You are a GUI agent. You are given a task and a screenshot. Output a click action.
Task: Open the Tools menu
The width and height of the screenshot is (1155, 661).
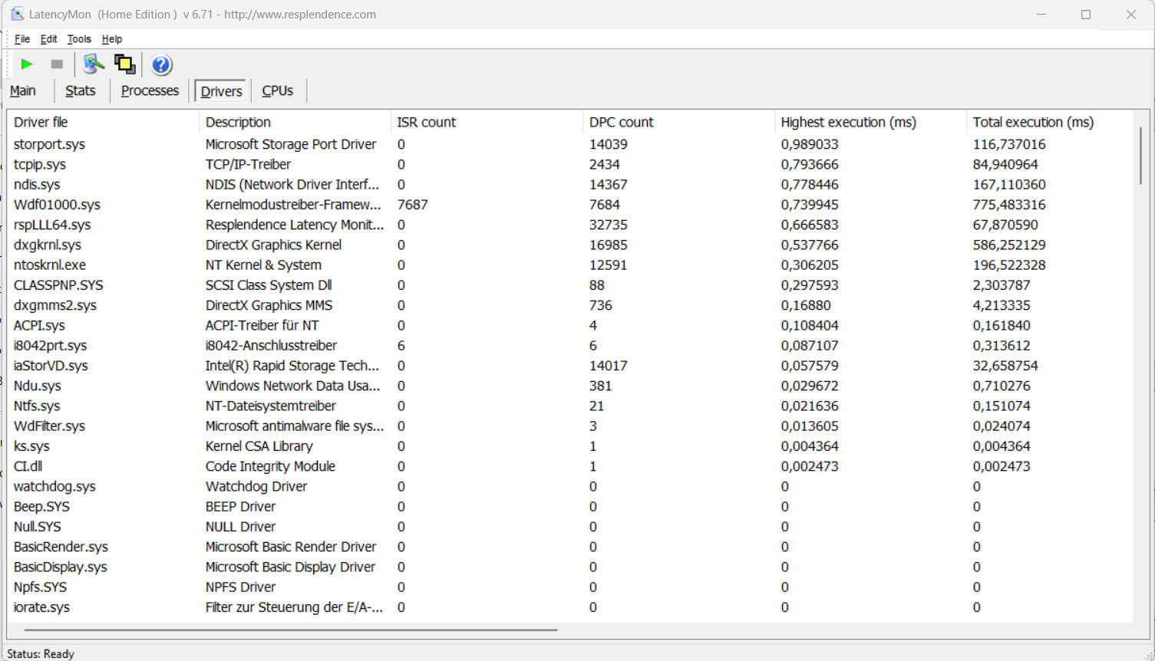point(79,39)
